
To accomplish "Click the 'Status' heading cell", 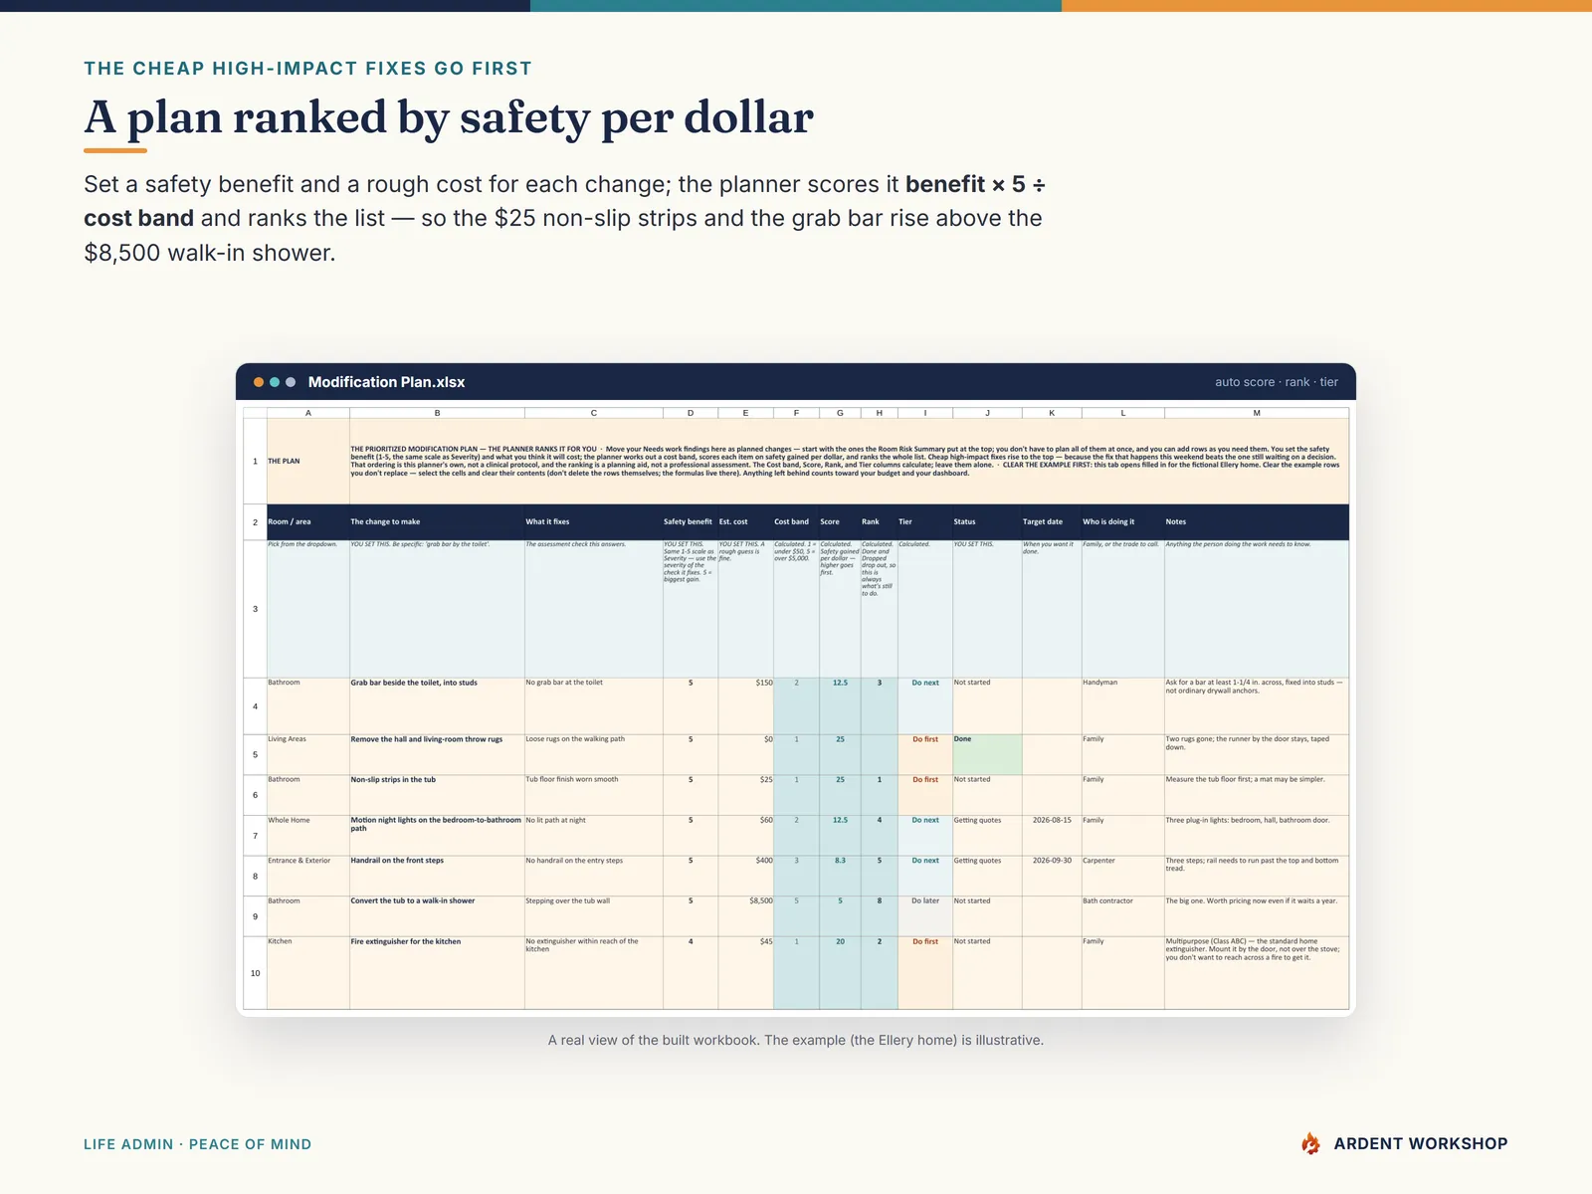I will [987, 521].
